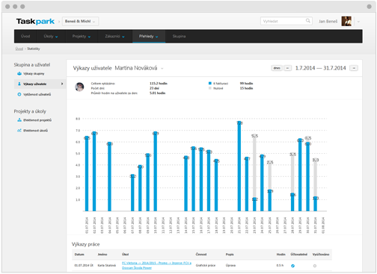This screenshot has height=274, width=377.
Task: Click the blue K fakturaci legend square
Action: [210, 84]
